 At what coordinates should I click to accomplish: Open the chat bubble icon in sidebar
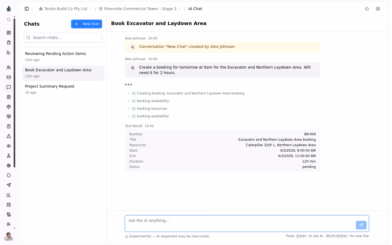[9, 87]
